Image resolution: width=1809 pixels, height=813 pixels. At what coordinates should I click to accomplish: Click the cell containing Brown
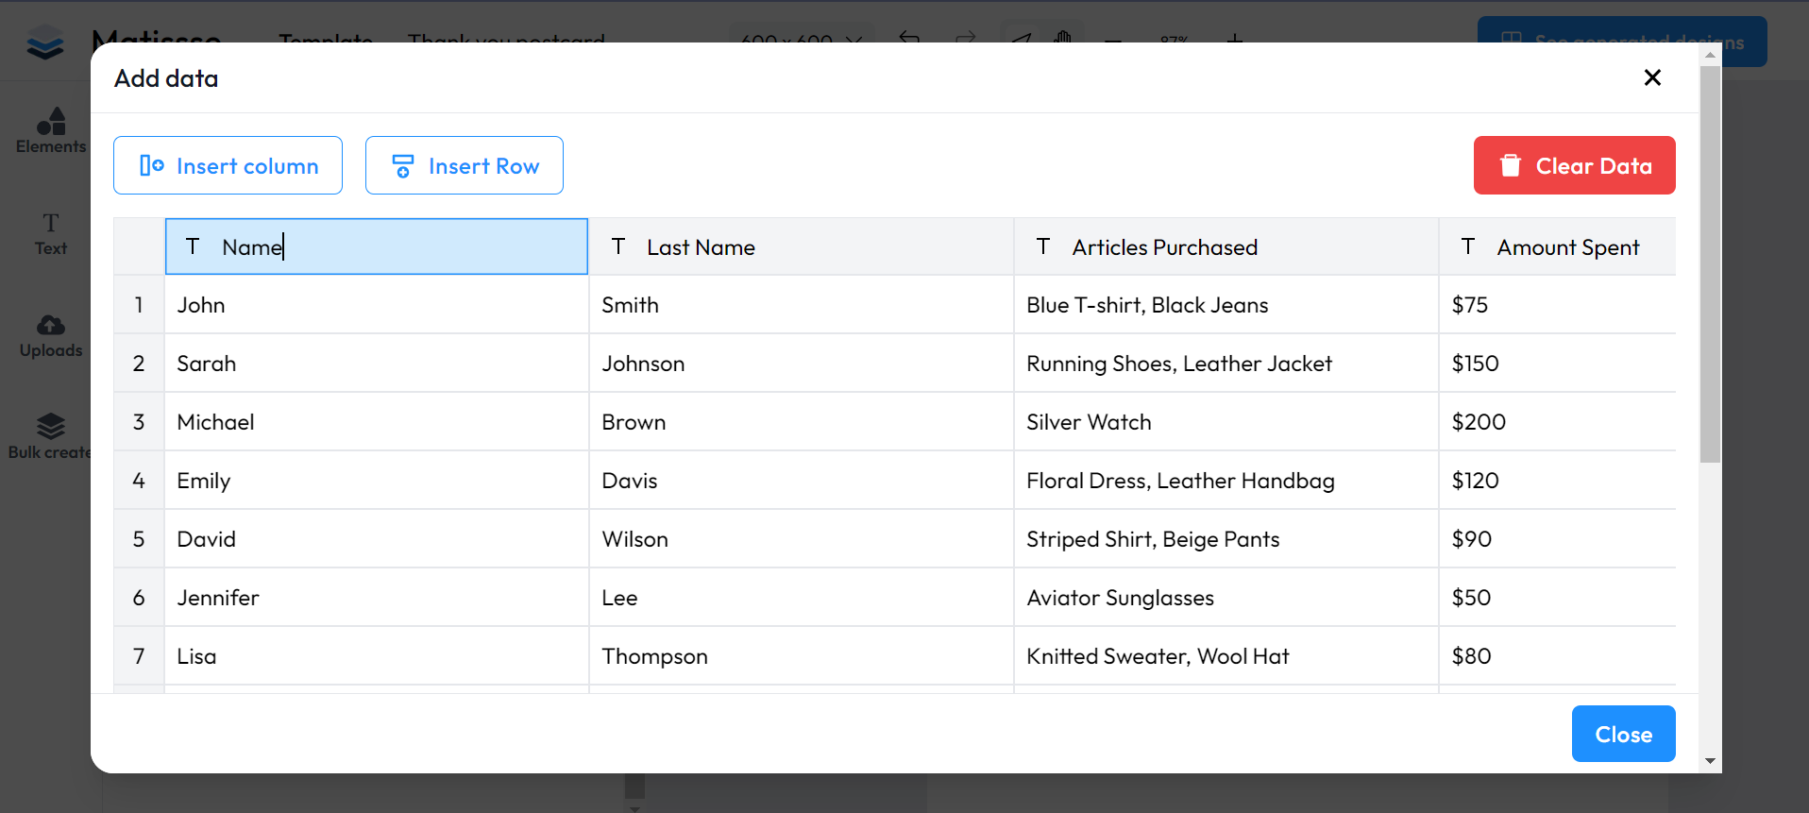pyautogui.click(x=802, y=422)
